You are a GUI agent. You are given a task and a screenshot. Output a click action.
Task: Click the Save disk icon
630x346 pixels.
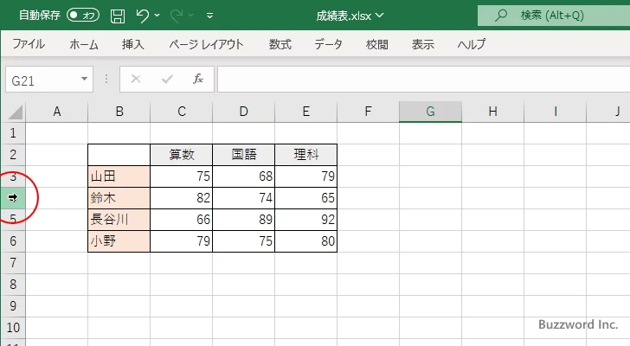click(118, 16)
